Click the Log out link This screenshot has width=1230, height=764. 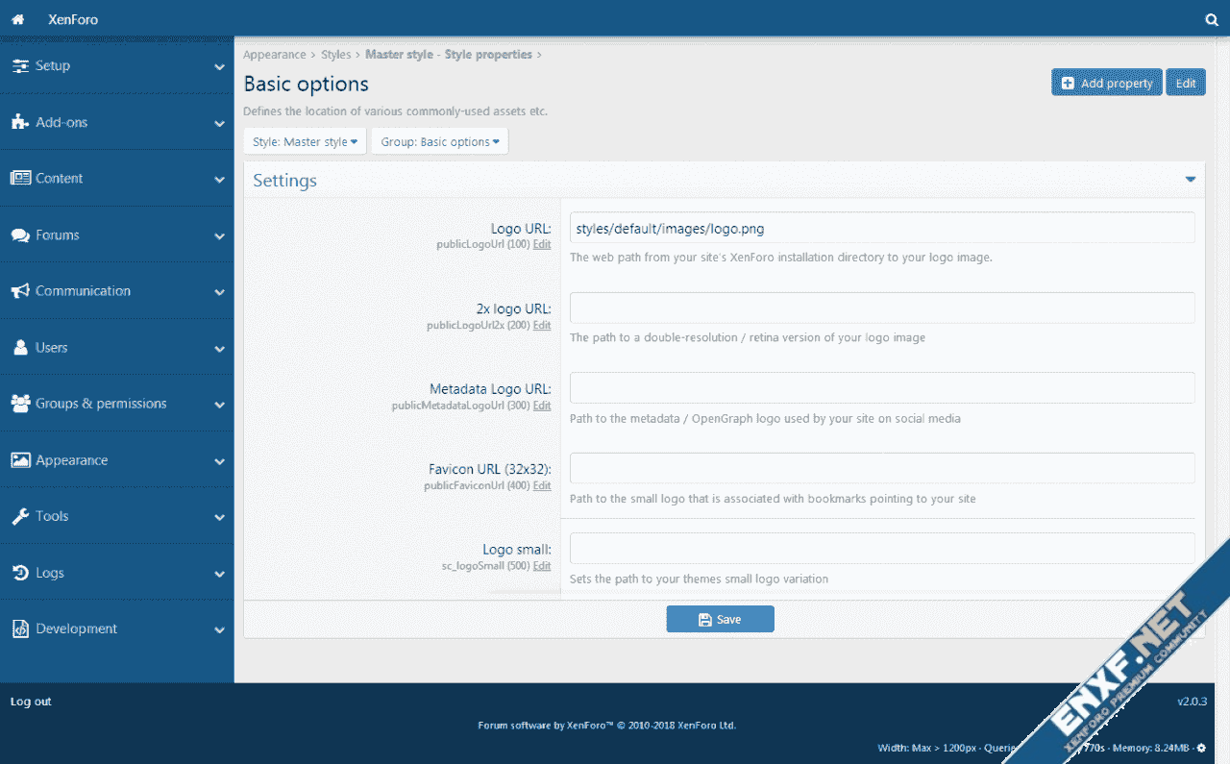coord(31,702)
